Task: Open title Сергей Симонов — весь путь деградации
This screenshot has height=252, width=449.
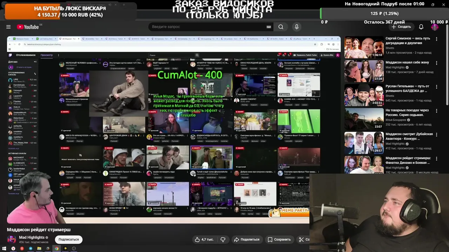Action: point(408,41)
